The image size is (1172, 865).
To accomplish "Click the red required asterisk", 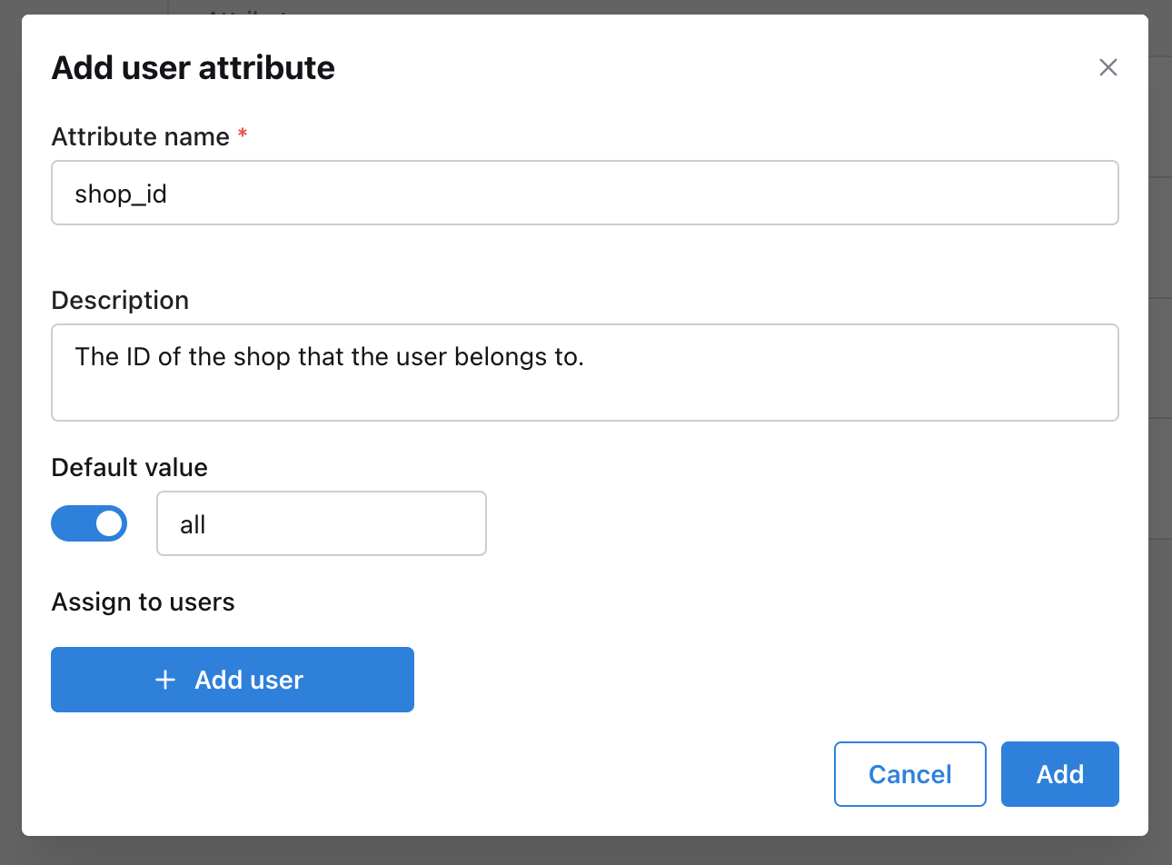I will [243, 135].
